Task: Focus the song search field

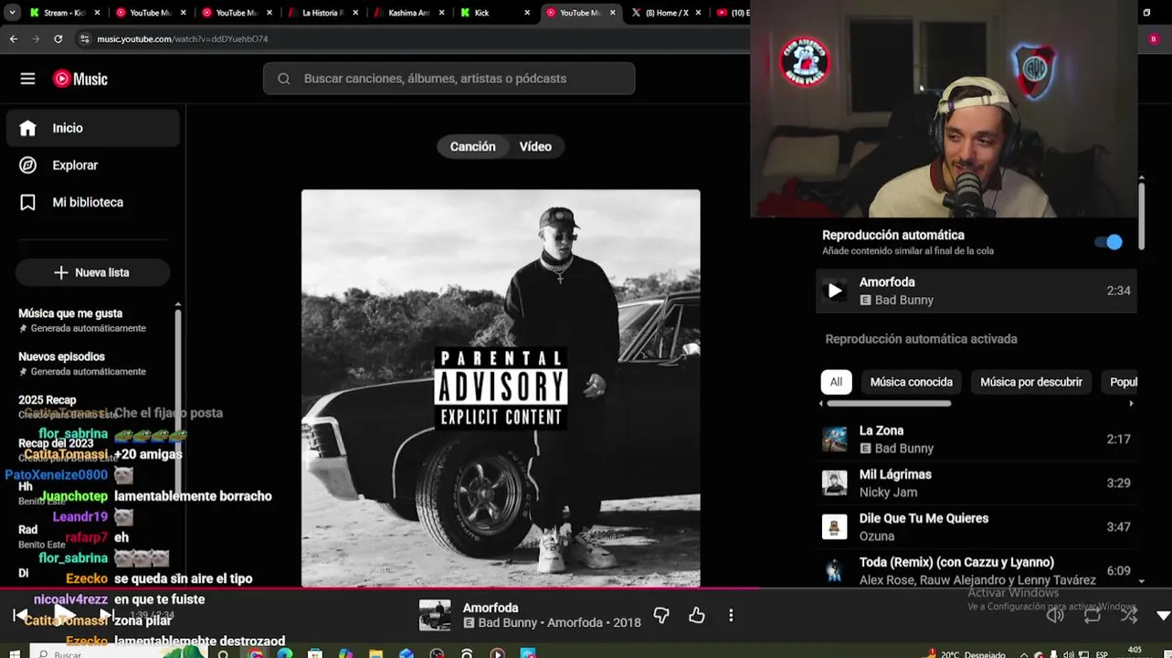Action: pyautogui.click(x=449, y=79)
